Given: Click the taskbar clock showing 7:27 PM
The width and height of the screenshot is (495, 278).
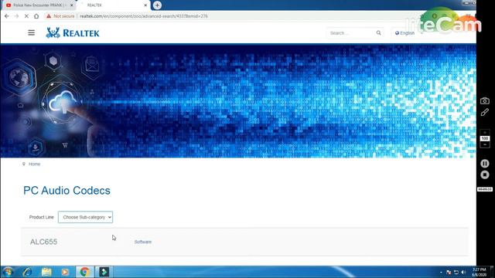Looking at the screenshot, I should (x=480, y=272).
